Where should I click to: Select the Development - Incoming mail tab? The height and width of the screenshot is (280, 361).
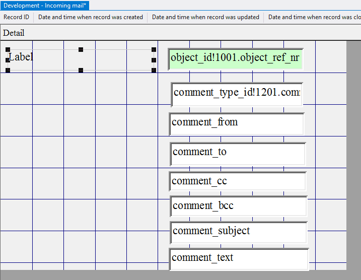tap(45, 5)
